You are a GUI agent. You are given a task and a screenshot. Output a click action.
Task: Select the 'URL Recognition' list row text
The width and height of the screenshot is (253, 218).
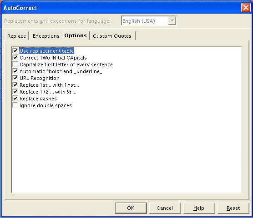pyautogui.click(x=40, y=78)
